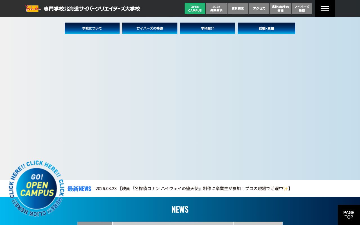360x225 pixels.
Task: Open the 就職・資格 navigation item
Action: [x=266, y=28]
